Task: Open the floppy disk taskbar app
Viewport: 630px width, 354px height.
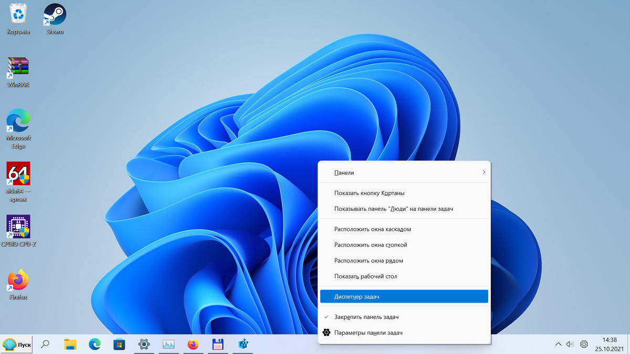Action: click(x=218, y=345)
